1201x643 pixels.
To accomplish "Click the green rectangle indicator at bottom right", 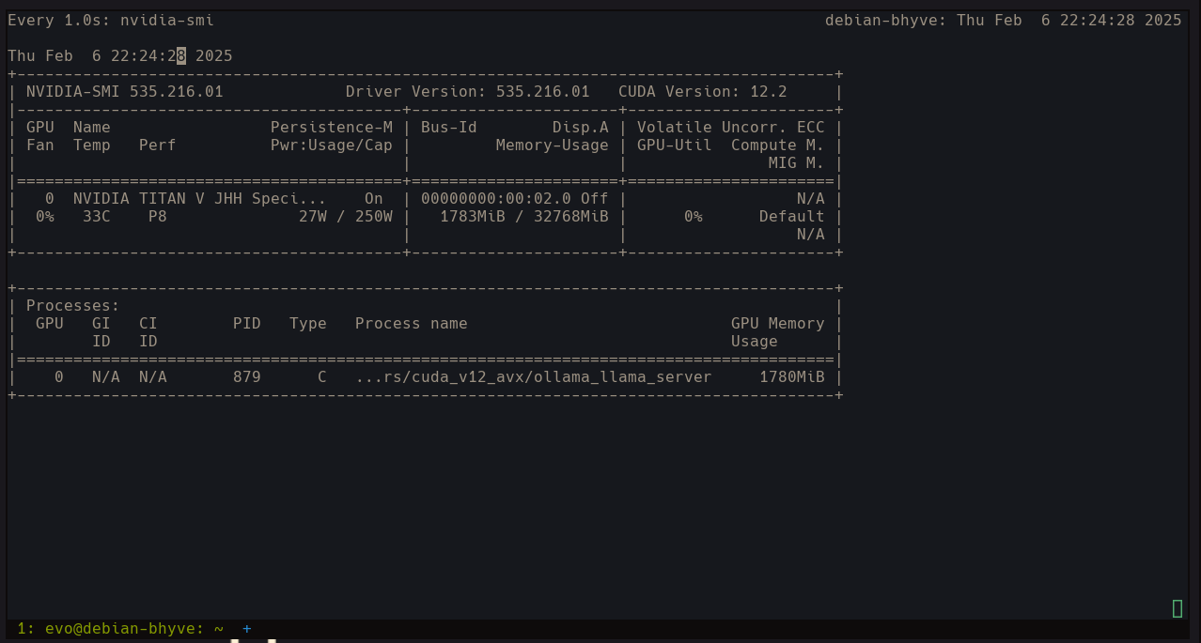I will pyautogui.click(x=1177, y=608).
